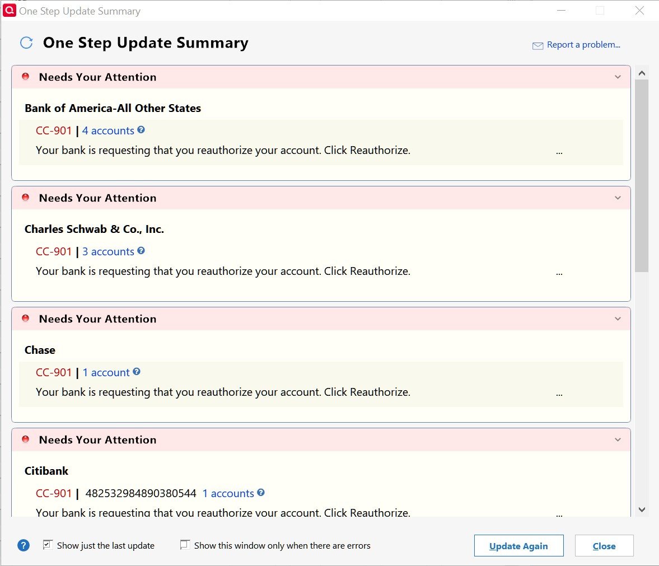Click help icon next to Charles Schwab's 3 accounts
Image resolution: width=659 pixels, height=566 pixels.
pyautogui.click(x=141, y=251)
